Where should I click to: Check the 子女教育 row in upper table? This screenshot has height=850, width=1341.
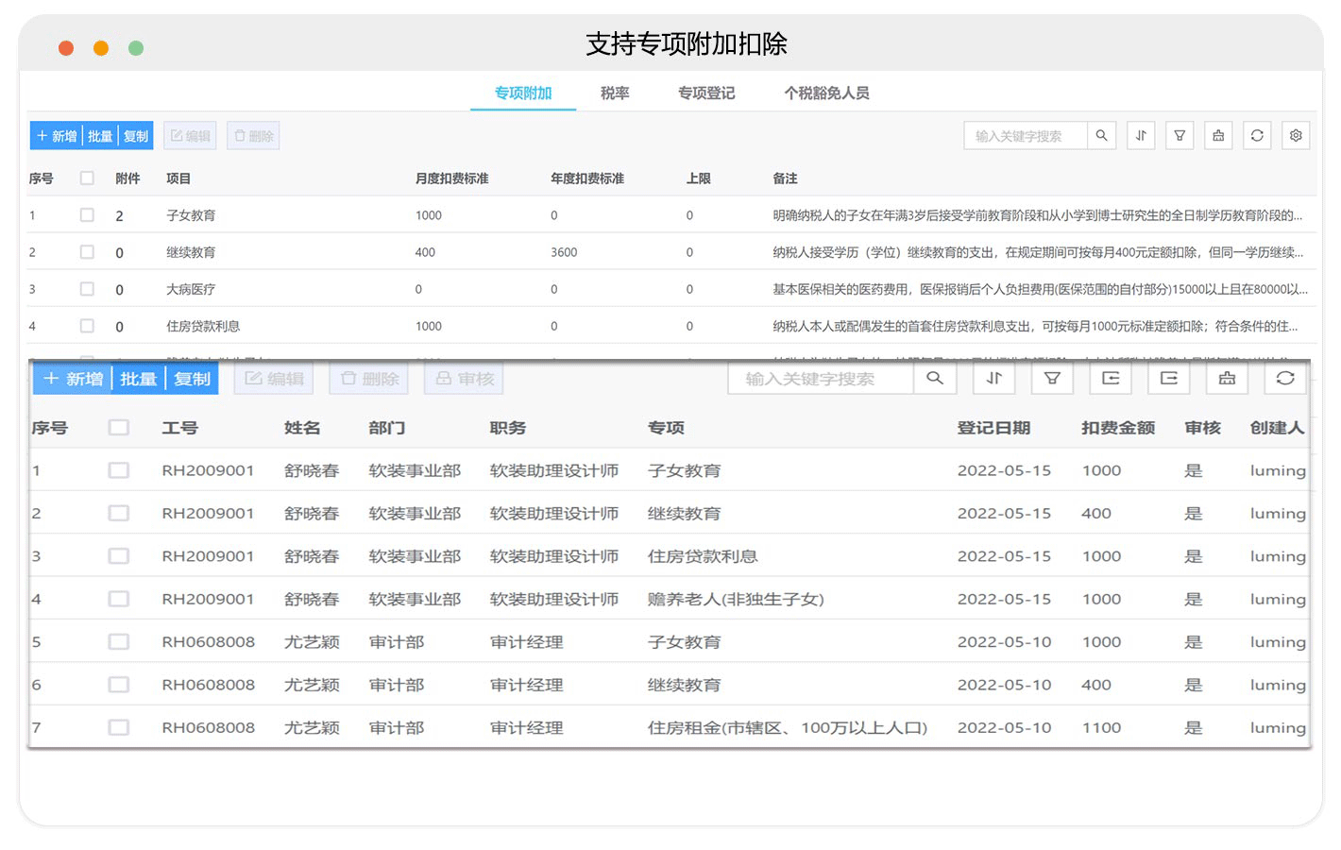point(87,215)
